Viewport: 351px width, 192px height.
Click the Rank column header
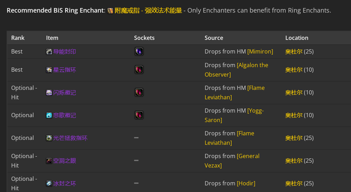(18, 38)
